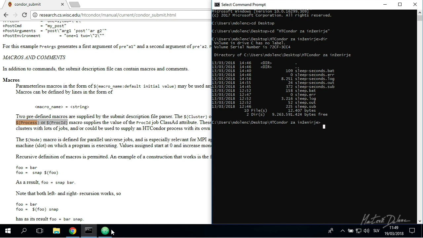Click '<macro_name> = <string>' code line

click(62, 107)
